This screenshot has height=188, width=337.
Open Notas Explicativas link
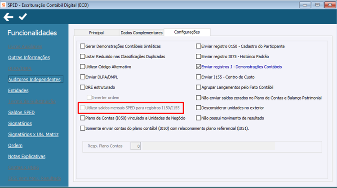[27, 157]
